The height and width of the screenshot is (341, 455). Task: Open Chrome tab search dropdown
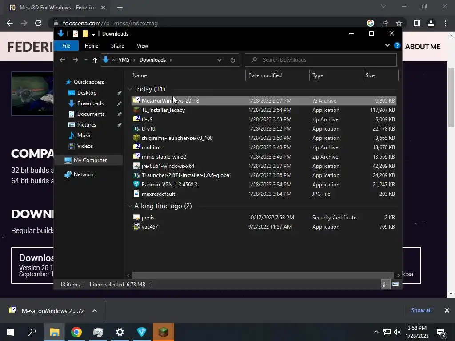[x=383, y=6]
